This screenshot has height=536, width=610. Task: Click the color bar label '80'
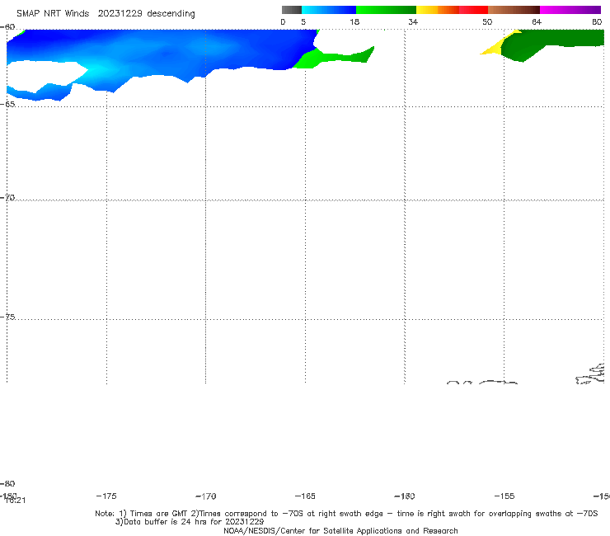[x=597, y=21]
